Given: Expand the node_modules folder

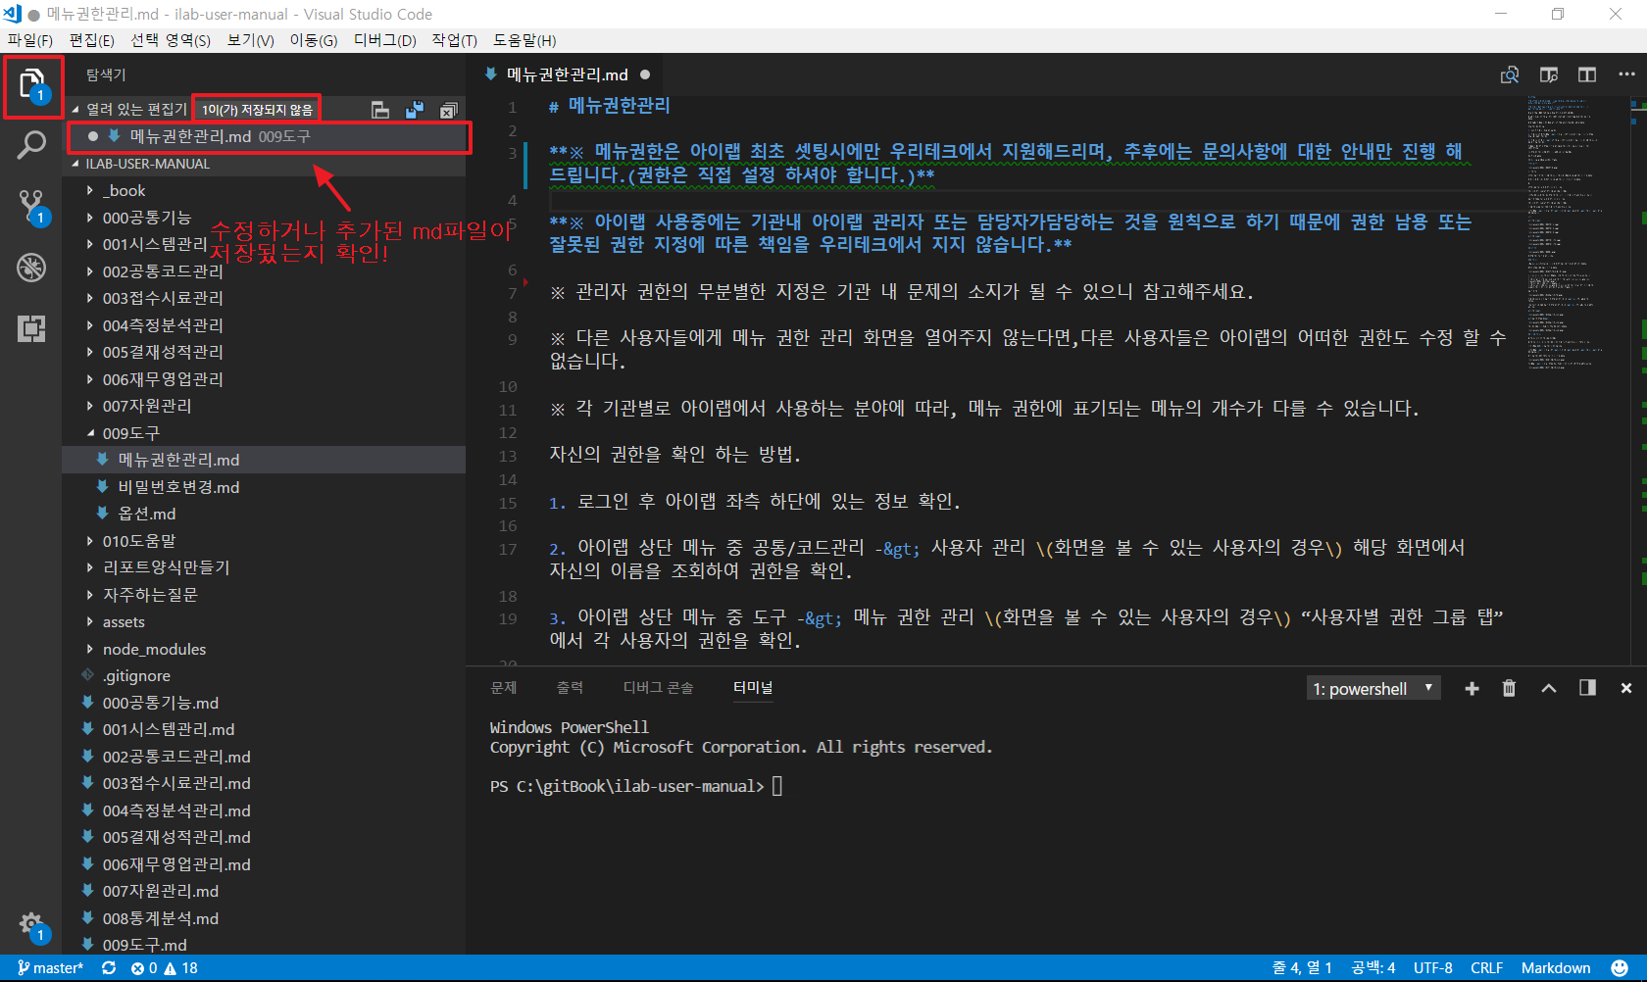Looking at the screenshot, I should tap(264, 649).
